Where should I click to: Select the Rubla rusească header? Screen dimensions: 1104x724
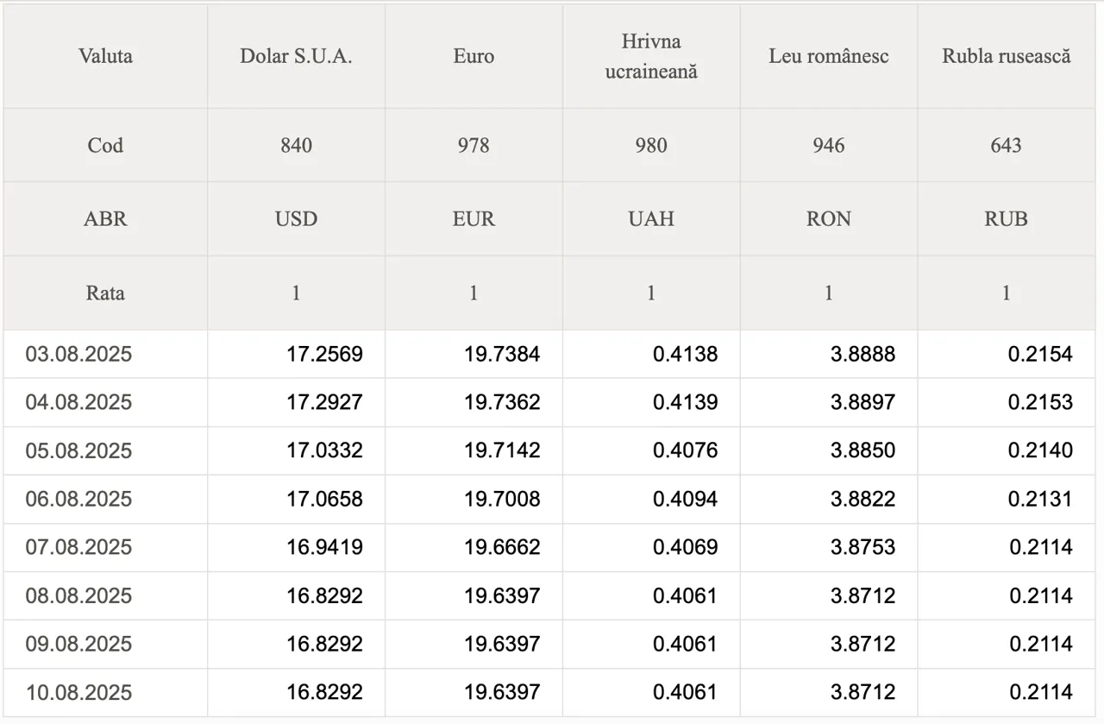coord(1007,56)
